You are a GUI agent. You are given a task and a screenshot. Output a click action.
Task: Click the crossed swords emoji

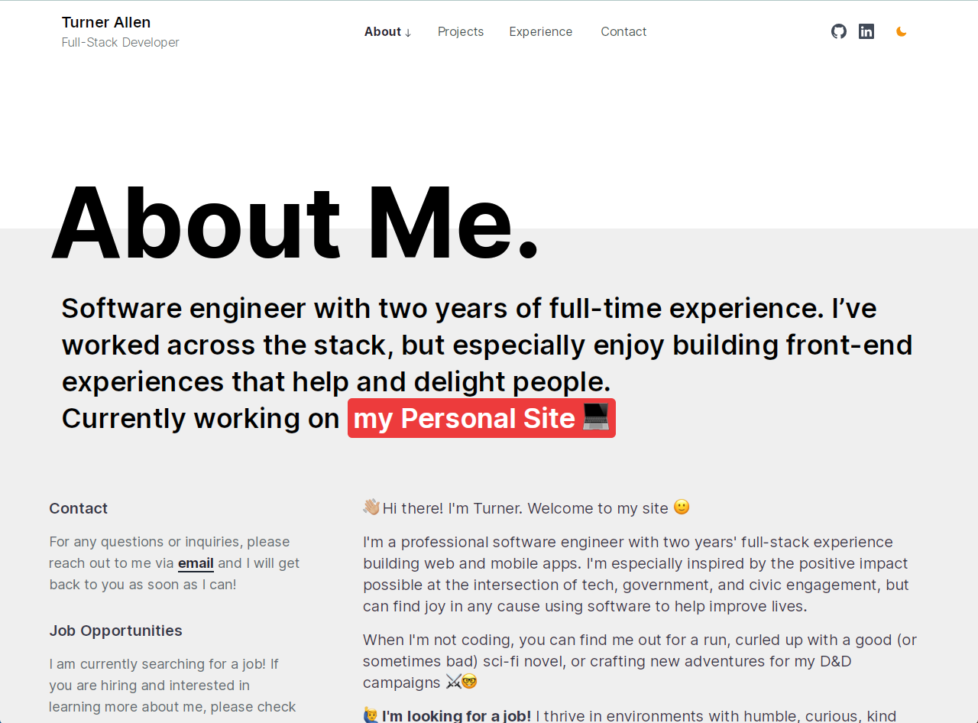(453, 682)
